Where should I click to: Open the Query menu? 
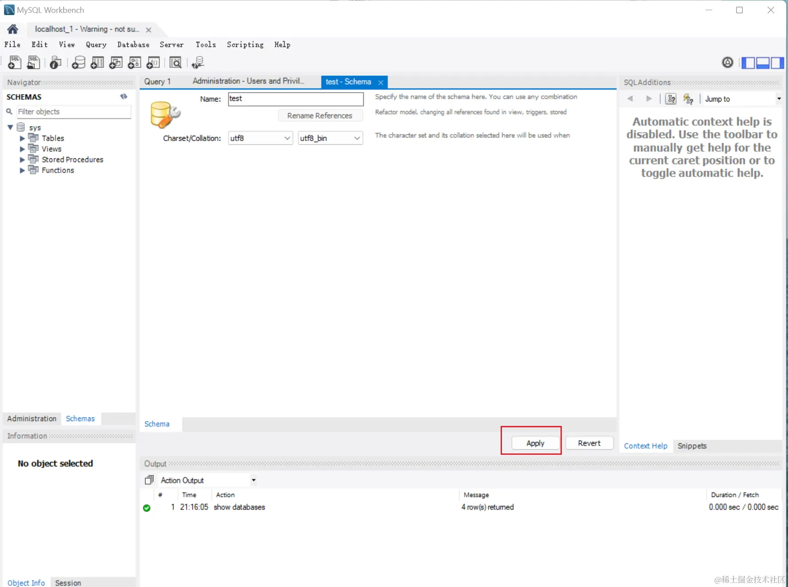tap(96, 44)
